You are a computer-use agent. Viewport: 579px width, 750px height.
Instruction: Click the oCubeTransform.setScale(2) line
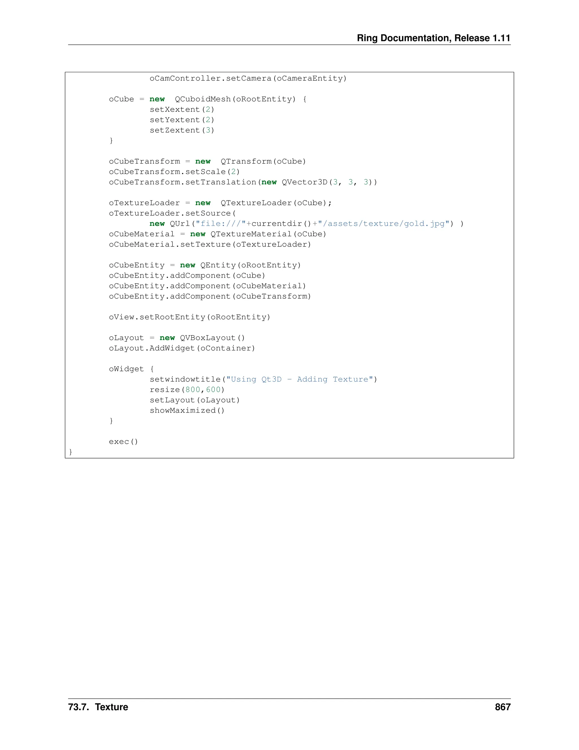[174, 172]
